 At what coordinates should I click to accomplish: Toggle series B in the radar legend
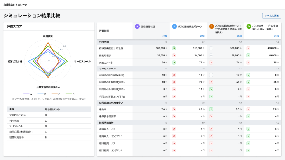point(42,94)
